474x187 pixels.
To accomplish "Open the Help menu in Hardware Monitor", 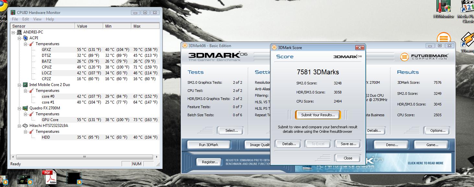I will [50, 19].
